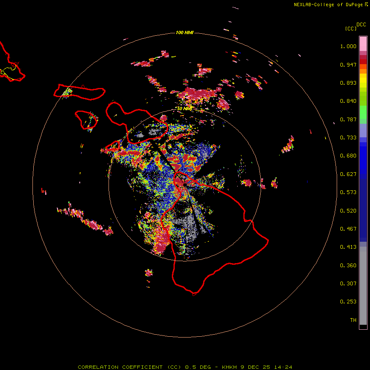Click the 9 DEC 25 date text
Viewport: 370px width, 370px height.
[255, 367]
